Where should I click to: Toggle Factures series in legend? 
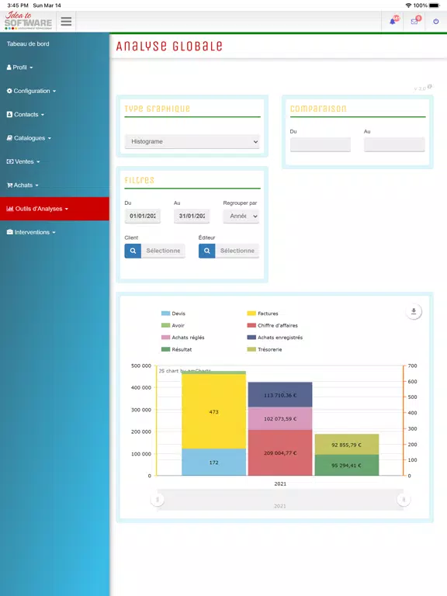click(262, 314)
